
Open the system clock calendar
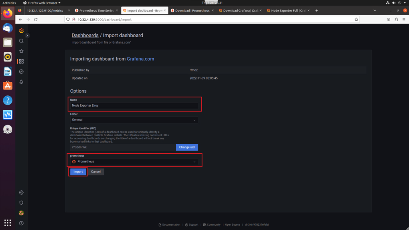coord(212,3)
